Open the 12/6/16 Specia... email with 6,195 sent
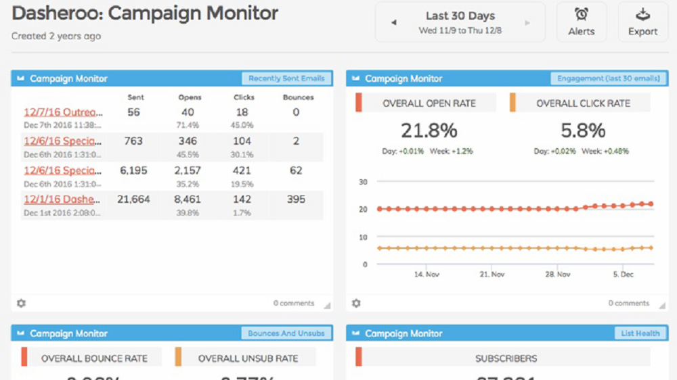Screen dimensions: 677x380 point(62,170)
